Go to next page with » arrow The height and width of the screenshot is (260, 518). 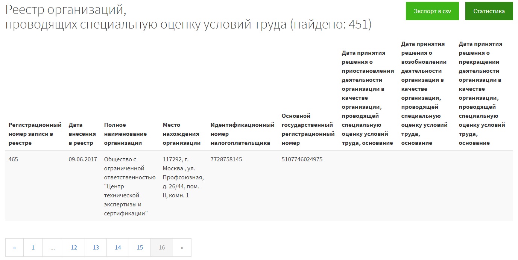[x=182, y=248]
